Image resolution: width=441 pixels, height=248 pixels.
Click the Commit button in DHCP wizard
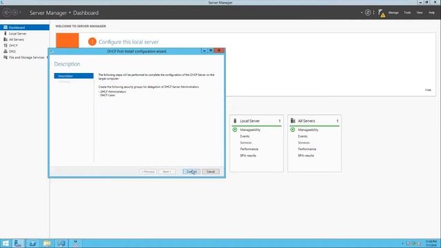coord(192,172)
